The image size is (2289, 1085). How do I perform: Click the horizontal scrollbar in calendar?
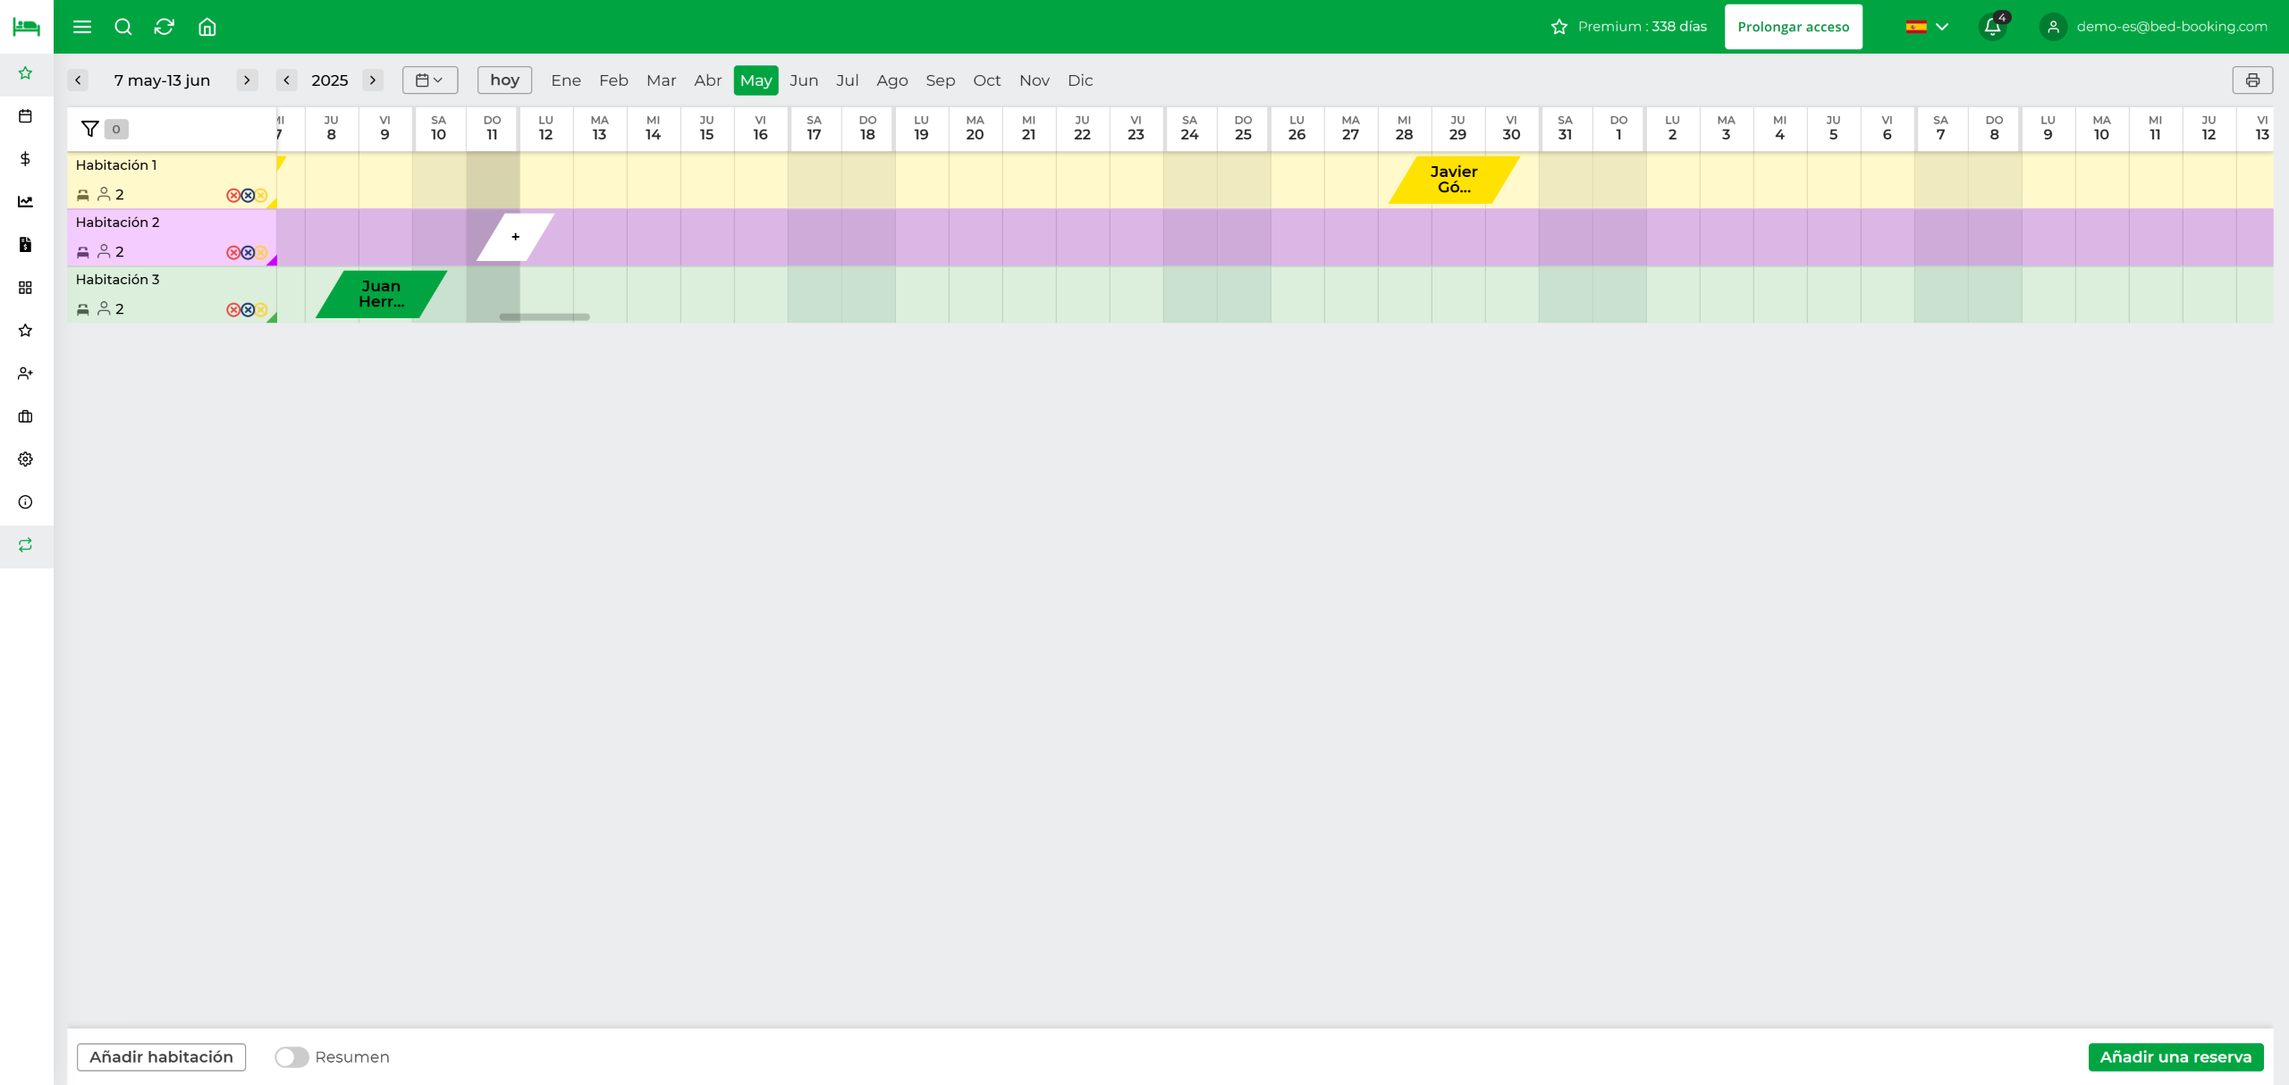pos(544,317)
